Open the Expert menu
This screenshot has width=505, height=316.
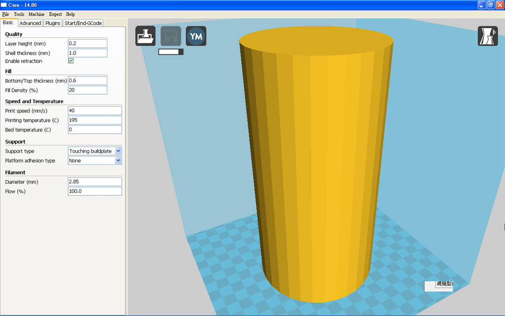55,14
